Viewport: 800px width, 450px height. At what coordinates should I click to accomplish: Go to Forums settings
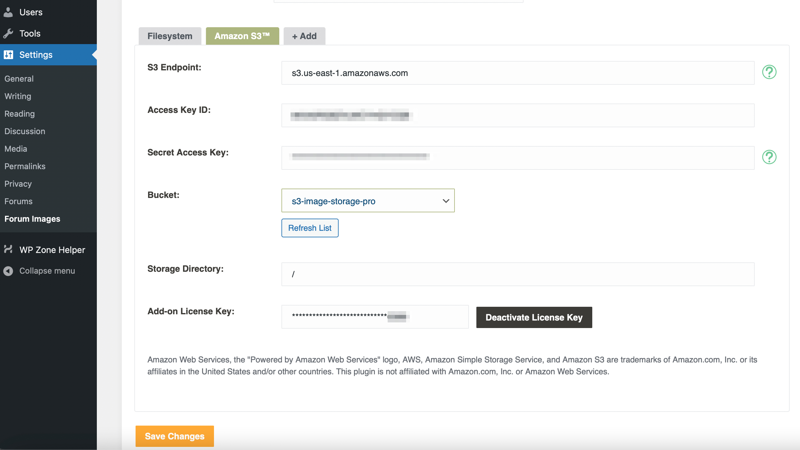point(18,201)
